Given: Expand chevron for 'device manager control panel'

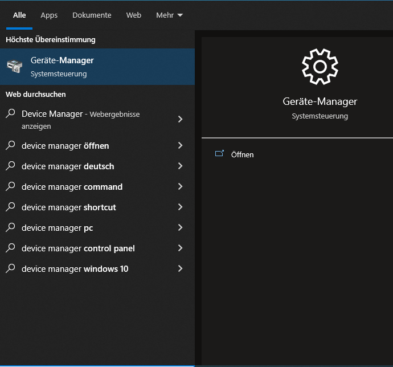Looking at the screenshot, I should [x=180, y=248].
